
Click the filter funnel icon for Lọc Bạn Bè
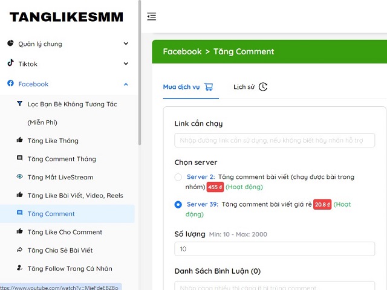point(19,103)
